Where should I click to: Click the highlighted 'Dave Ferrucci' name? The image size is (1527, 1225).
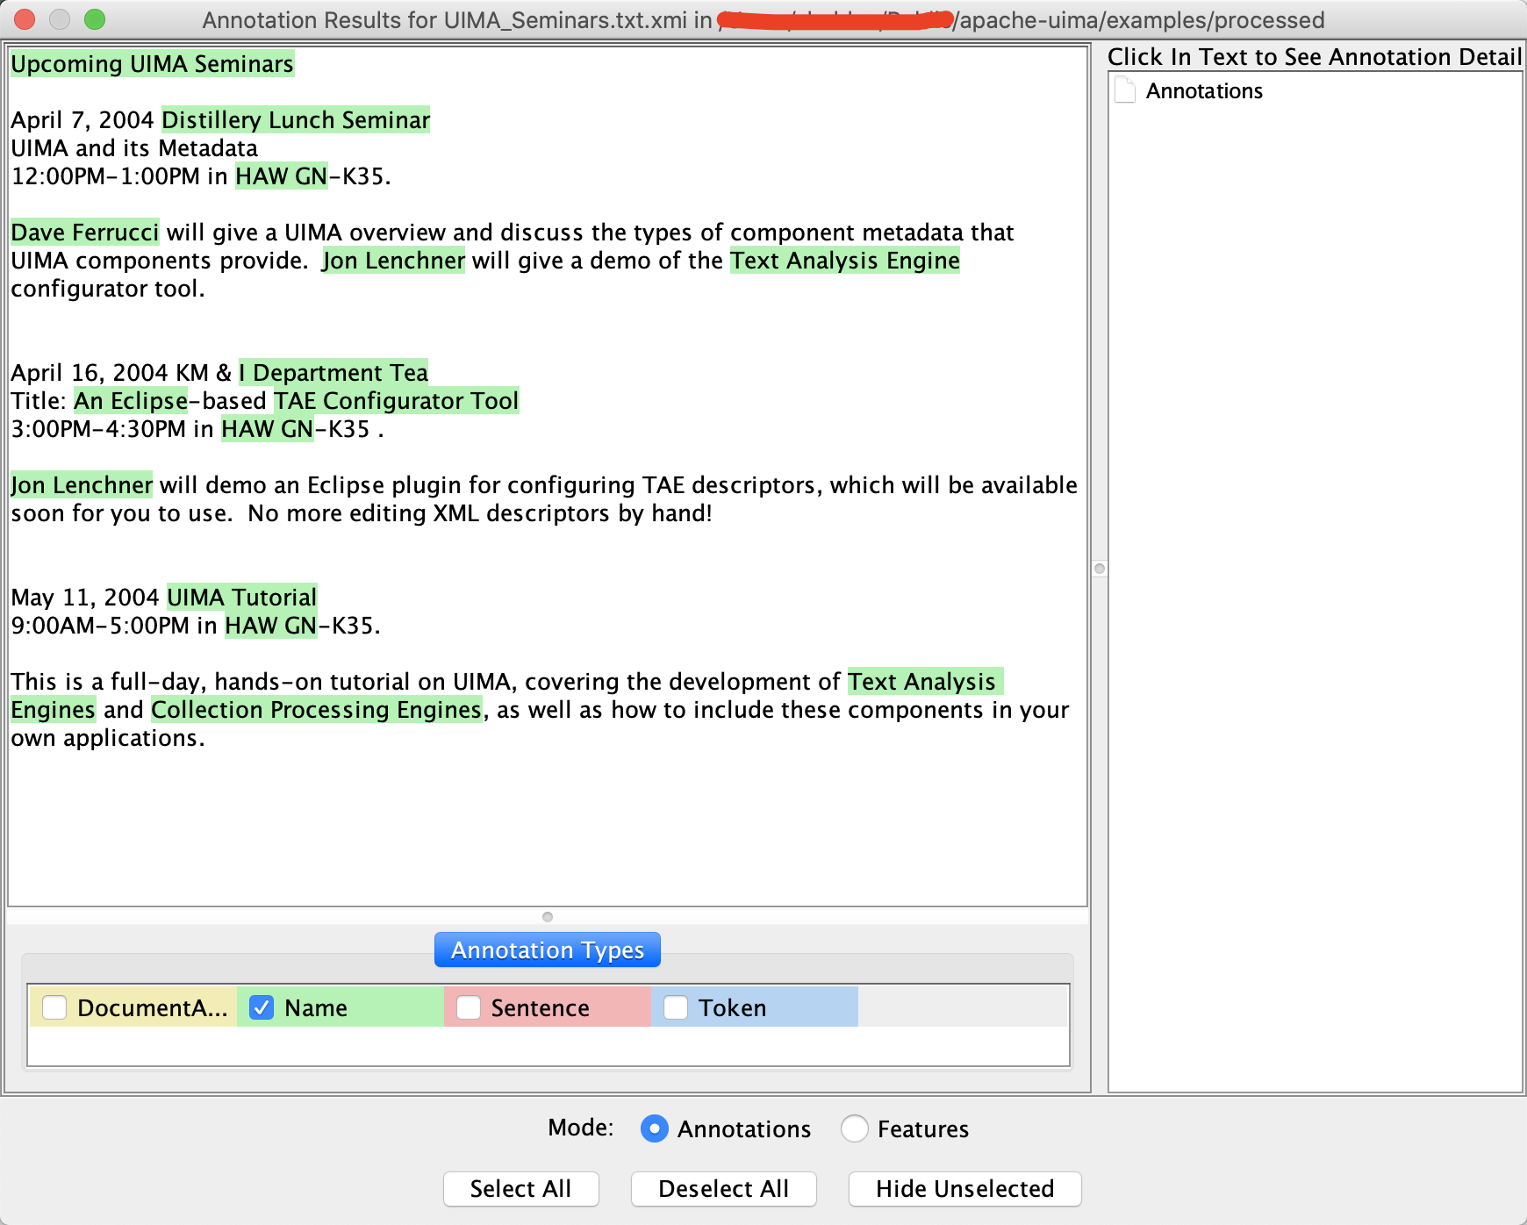pyautogui.click(x=85, y=233)
